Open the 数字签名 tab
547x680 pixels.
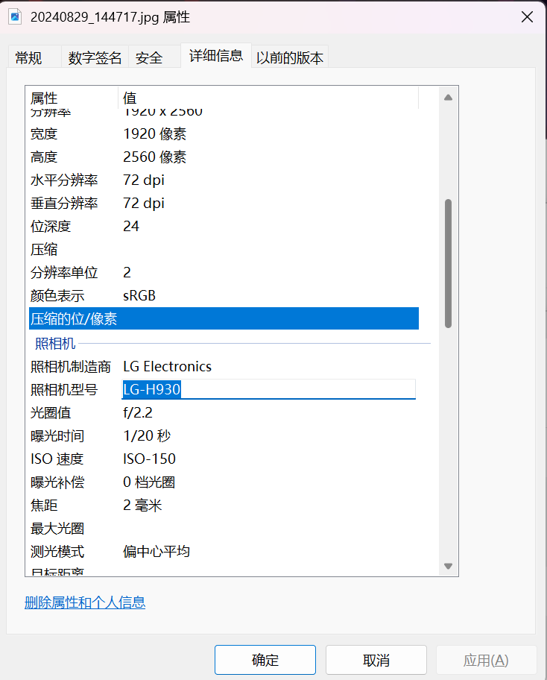point(95,57)
